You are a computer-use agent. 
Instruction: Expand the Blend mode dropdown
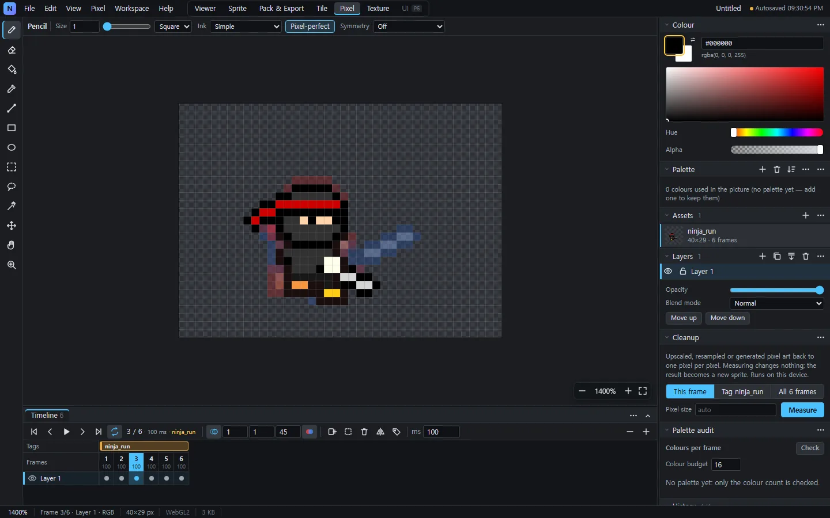[777, 303]
